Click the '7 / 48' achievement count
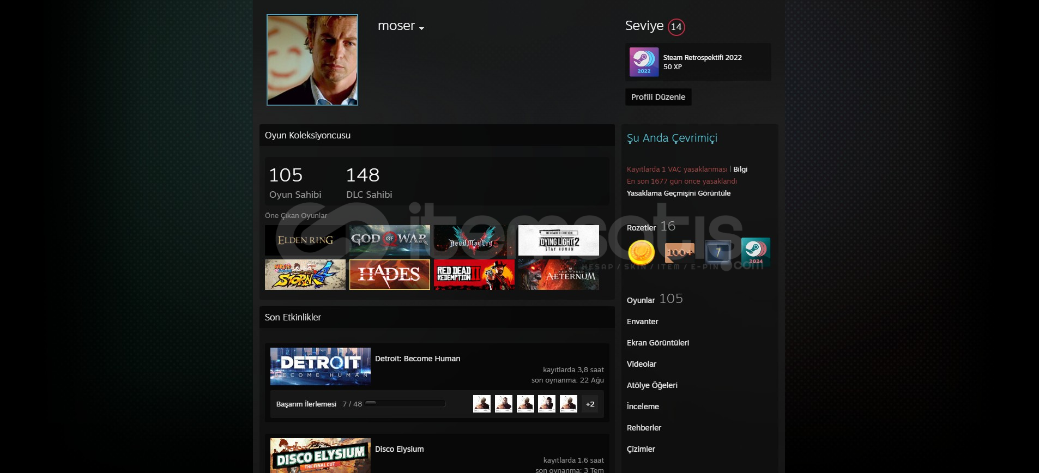 pos(352,404)
